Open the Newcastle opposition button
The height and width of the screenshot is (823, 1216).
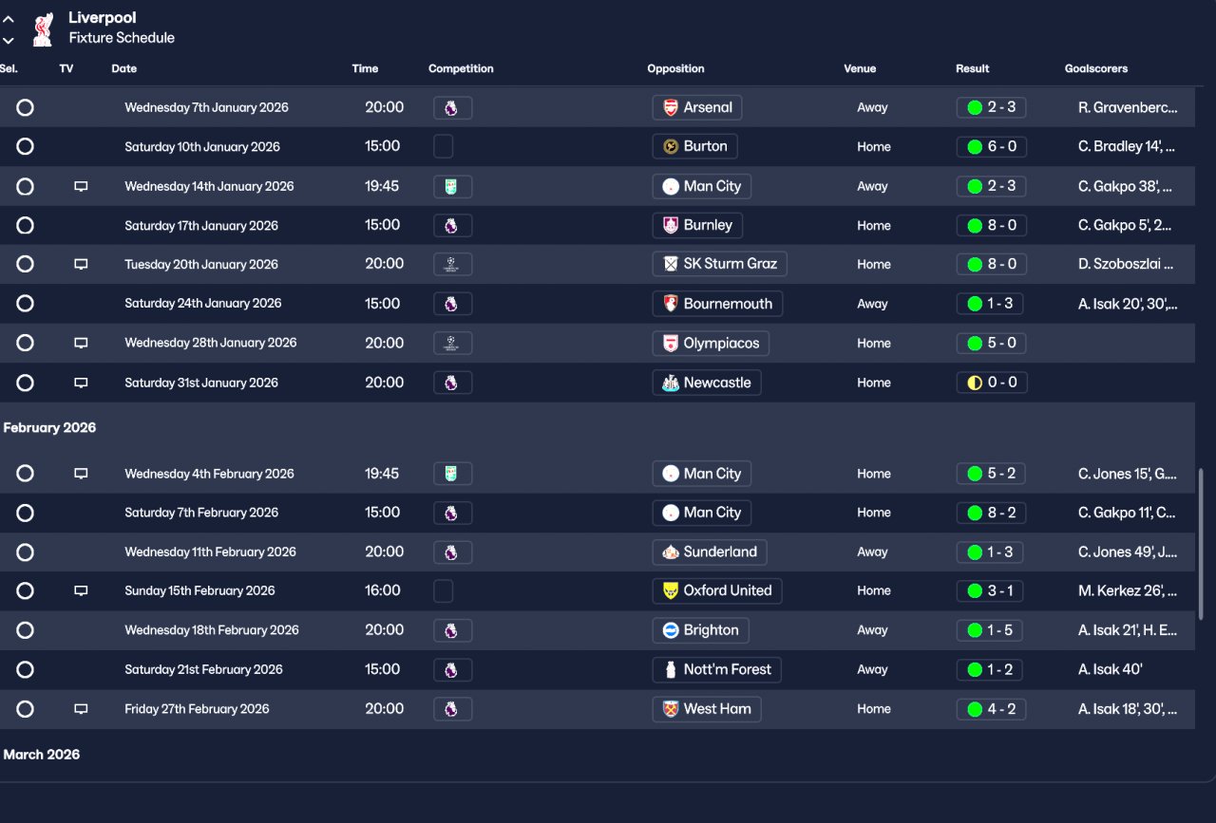tap(707, 383)
